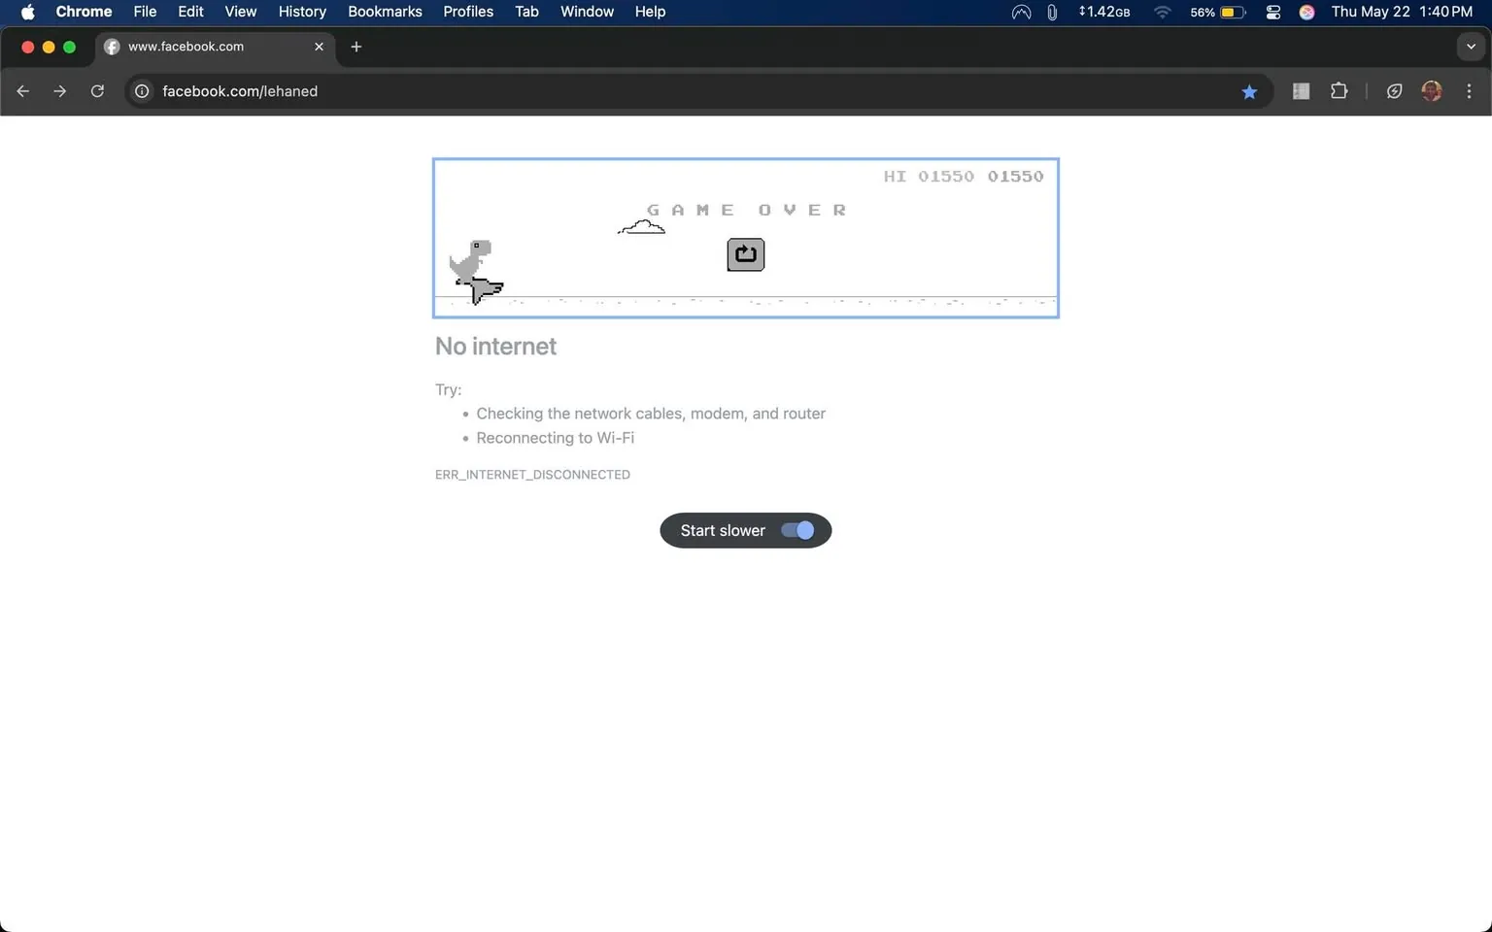The image size is (1492, 932).
Task: Click the Chrome profile avatar
Action: click(1431, 91)
